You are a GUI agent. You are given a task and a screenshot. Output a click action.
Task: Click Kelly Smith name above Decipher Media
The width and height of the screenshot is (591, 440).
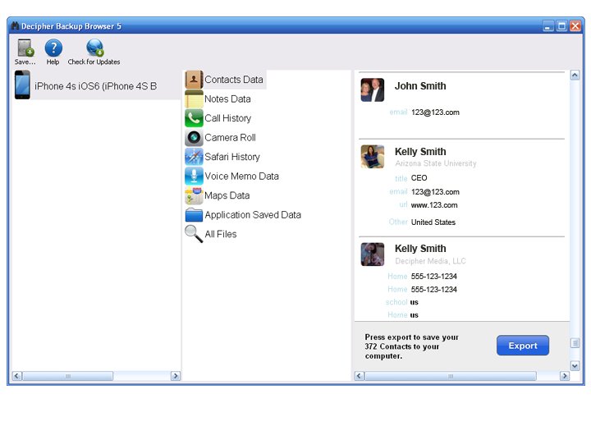pyautogui.click(x=420, y=249)
